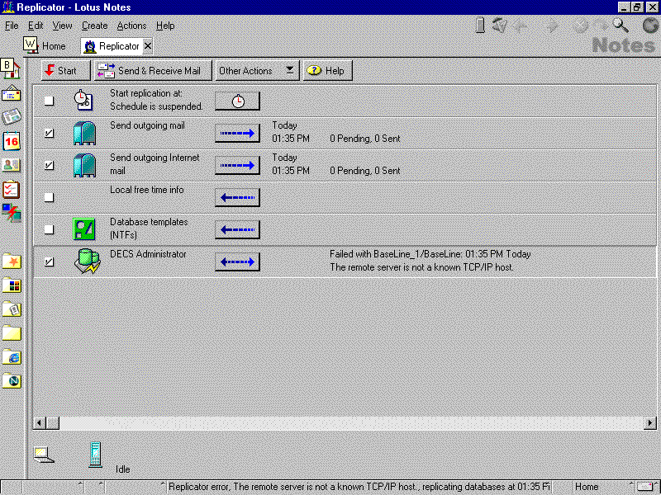This screenshot has width=661, height=495.
Task: Click the Favorite Bookmarks star folder
Action: [x=12, y=262]
